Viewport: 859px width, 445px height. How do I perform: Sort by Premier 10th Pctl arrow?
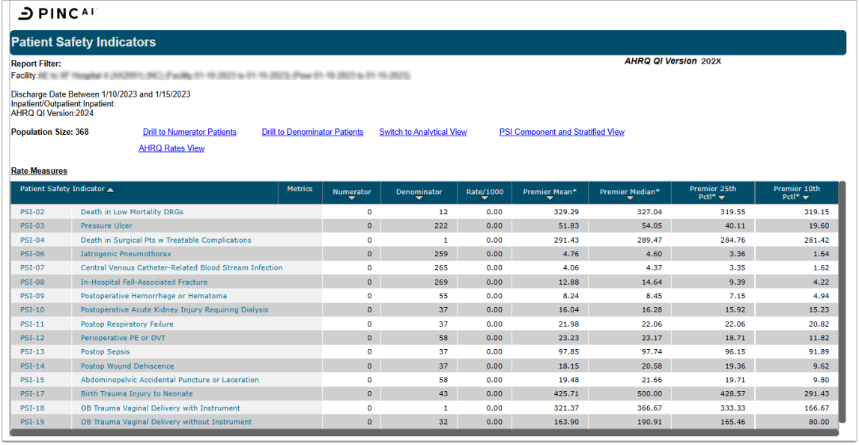coord(805,198)
